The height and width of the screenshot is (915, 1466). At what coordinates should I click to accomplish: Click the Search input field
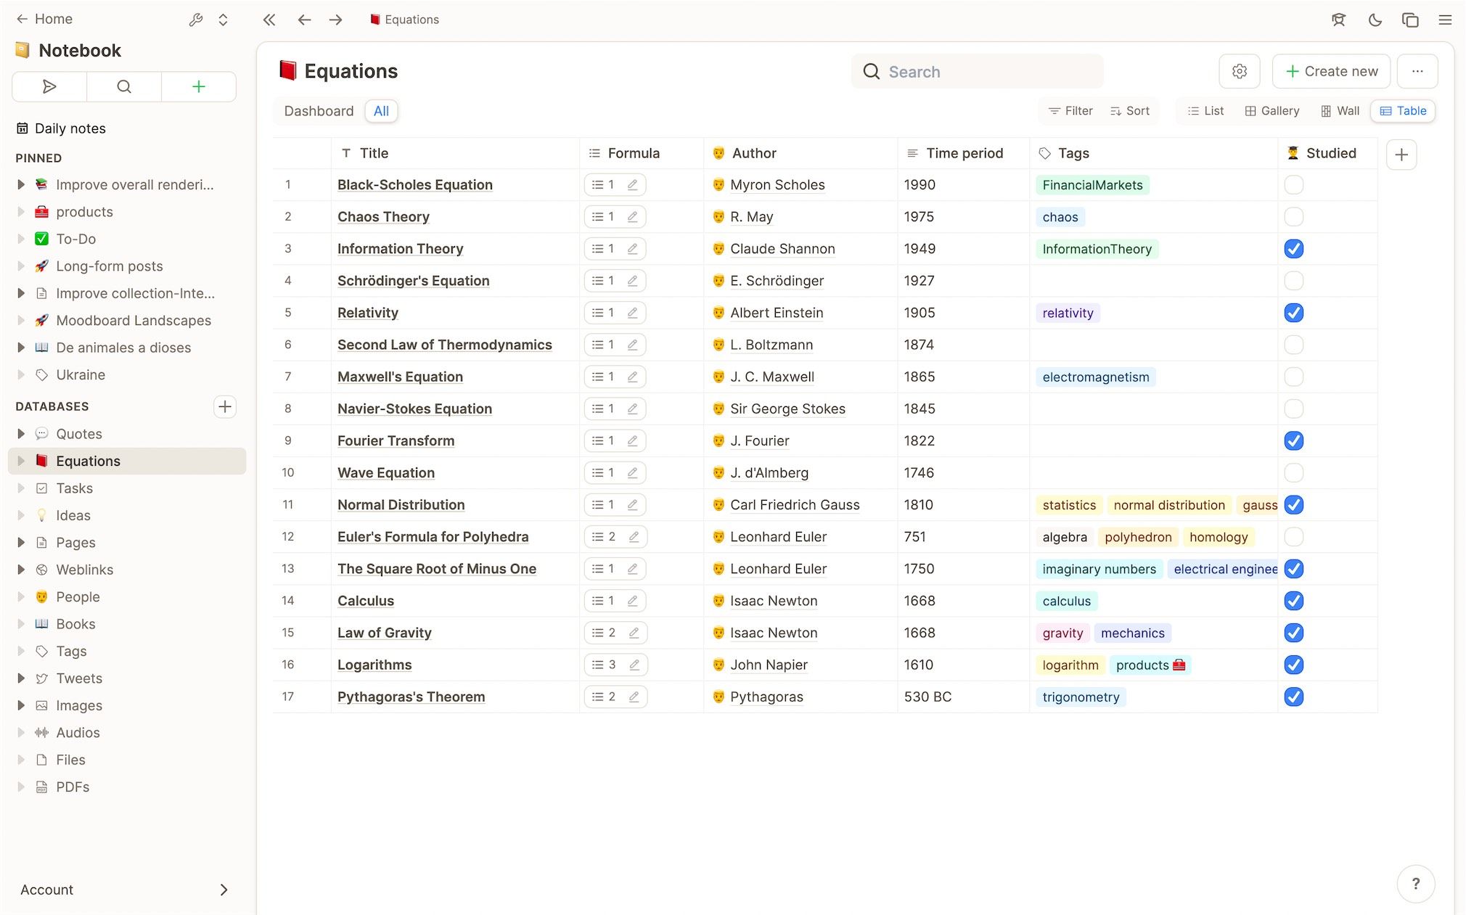[x=976, y=71]
